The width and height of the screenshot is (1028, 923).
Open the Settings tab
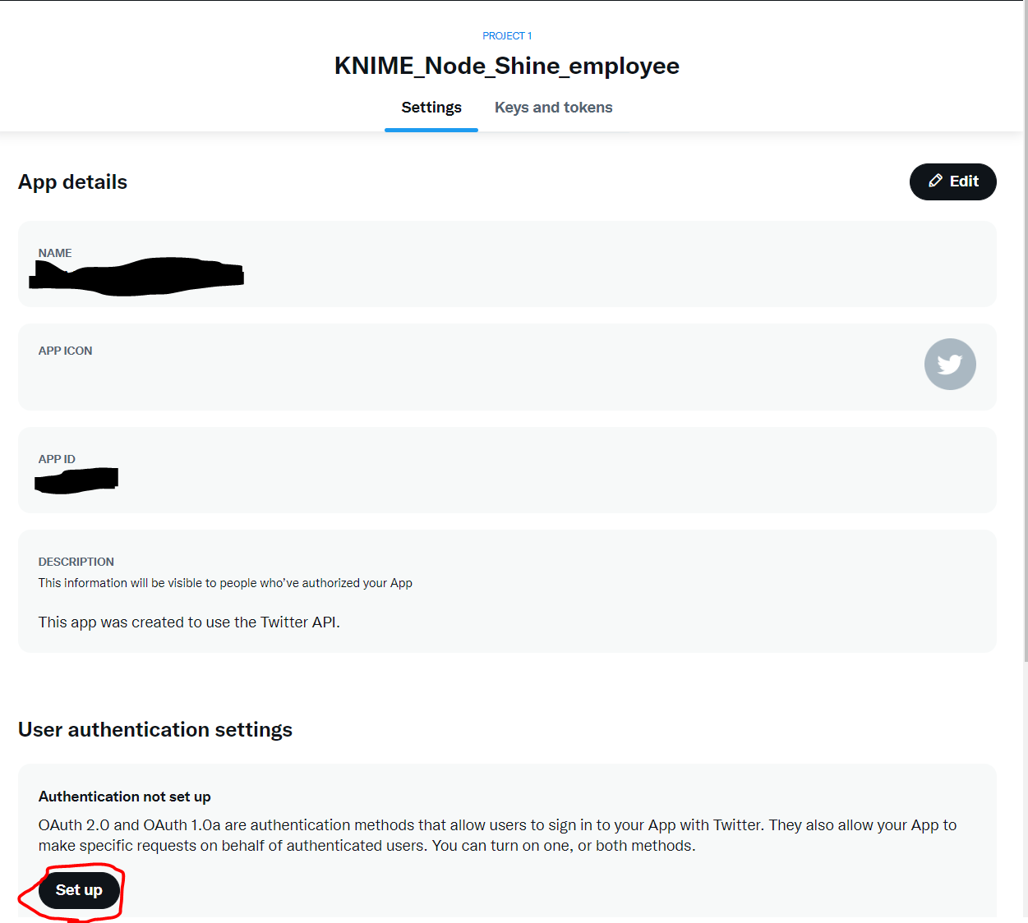[431, 108]
